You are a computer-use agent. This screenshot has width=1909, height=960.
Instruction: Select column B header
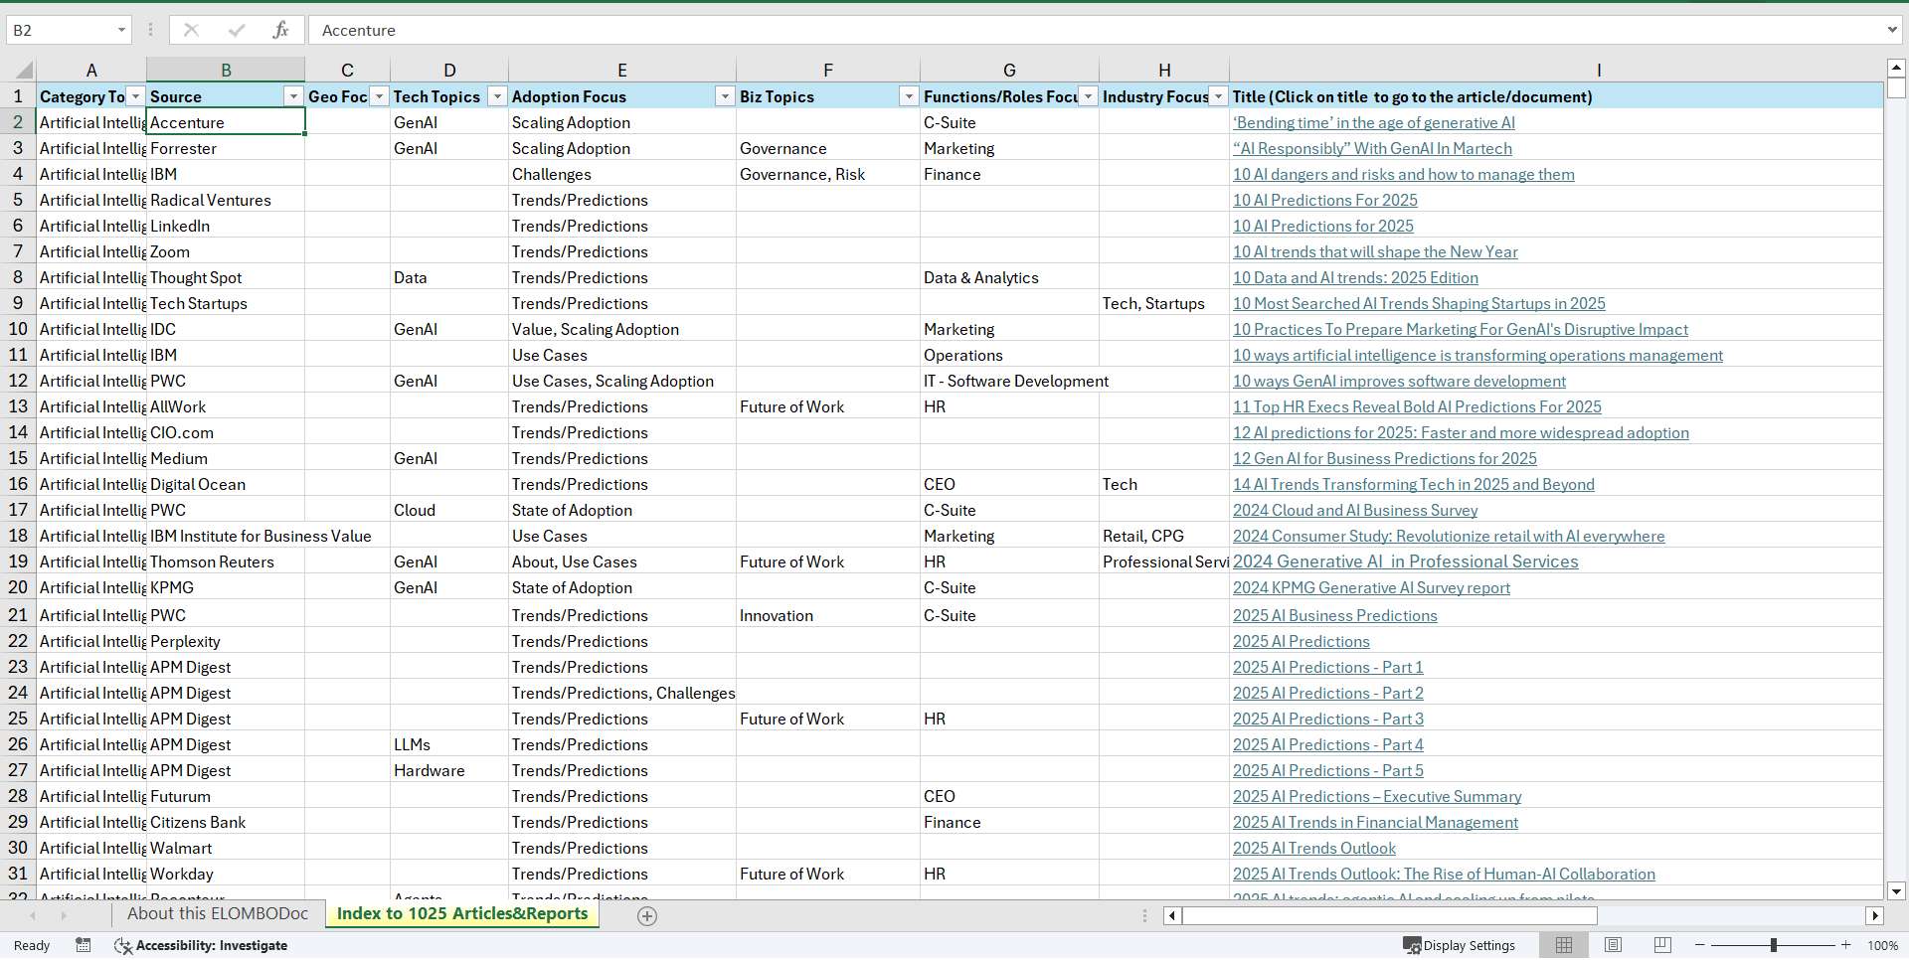pyautogui.click(x=226, y=71)
